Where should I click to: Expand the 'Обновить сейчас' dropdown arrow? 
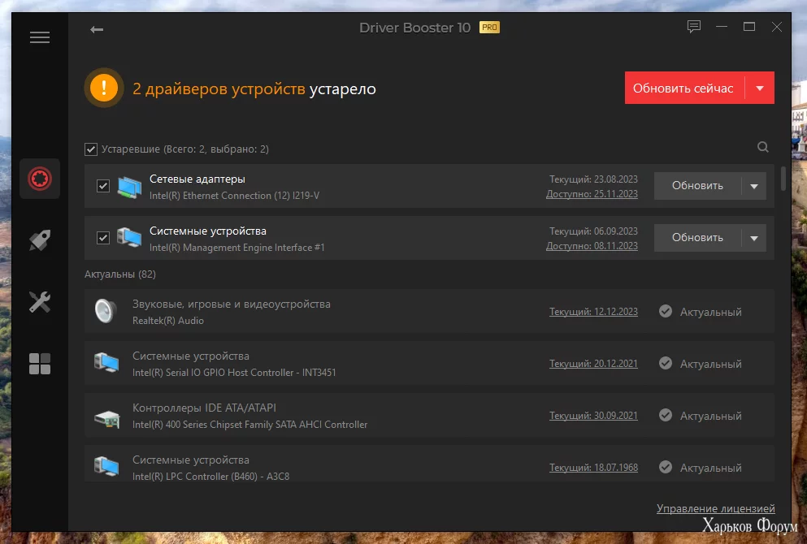[x=760, y=88]
